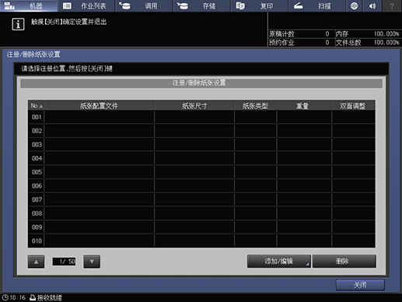Switch to the 复印 copy tab

260,5
